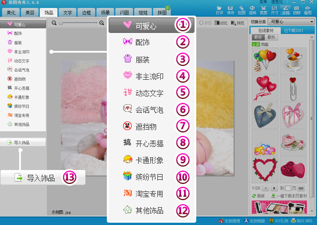Choose the pink ribbon heart sticker
Image resolution: width=317 pixels, height=225 pixels.
point(293,116)
